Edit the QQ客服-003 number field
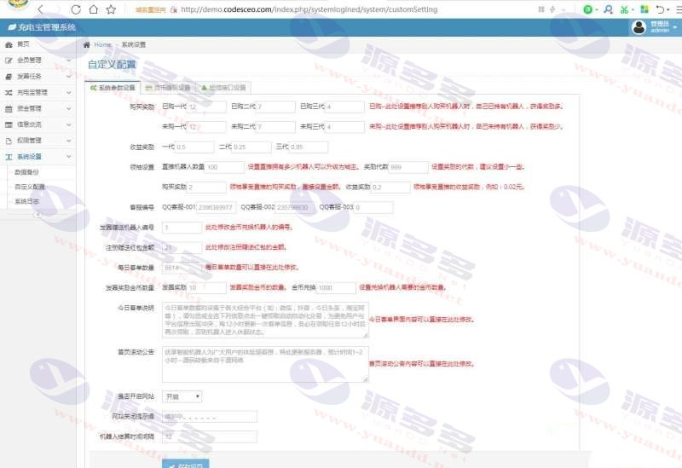Viewport: 682px width, 468px height. (373, 208)
